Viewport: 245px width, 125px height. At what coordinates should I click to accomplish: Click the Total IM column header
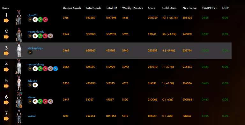[112, 8]
